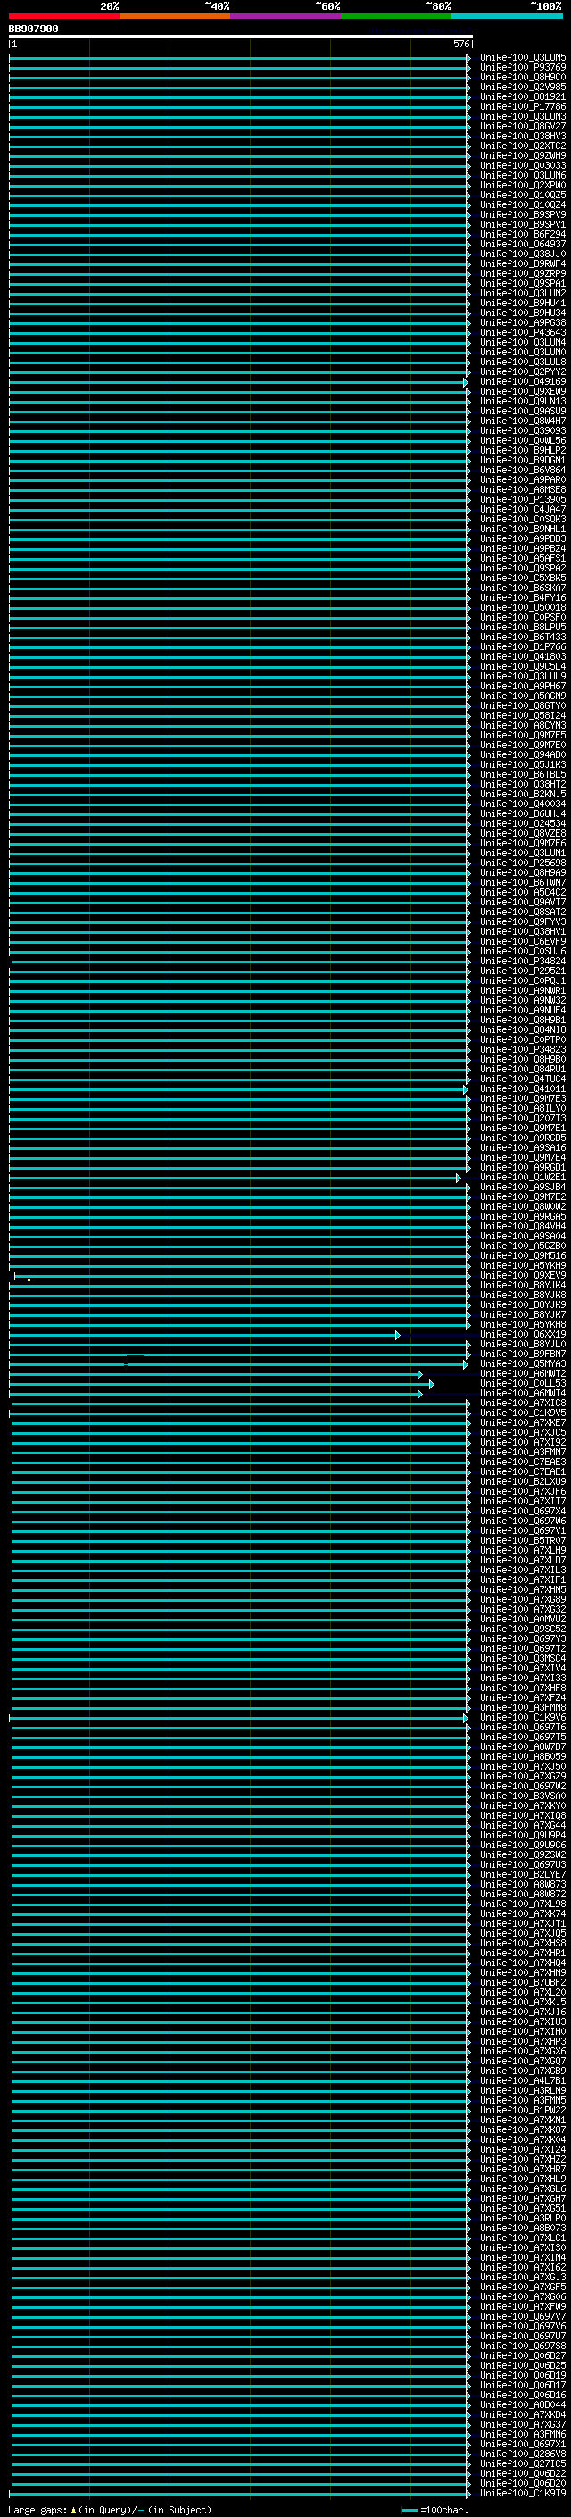Select the UniRef100_A8B073 hit
Image resolution: width=571 pixels, height=2517 pixels.
[523, 2228]
